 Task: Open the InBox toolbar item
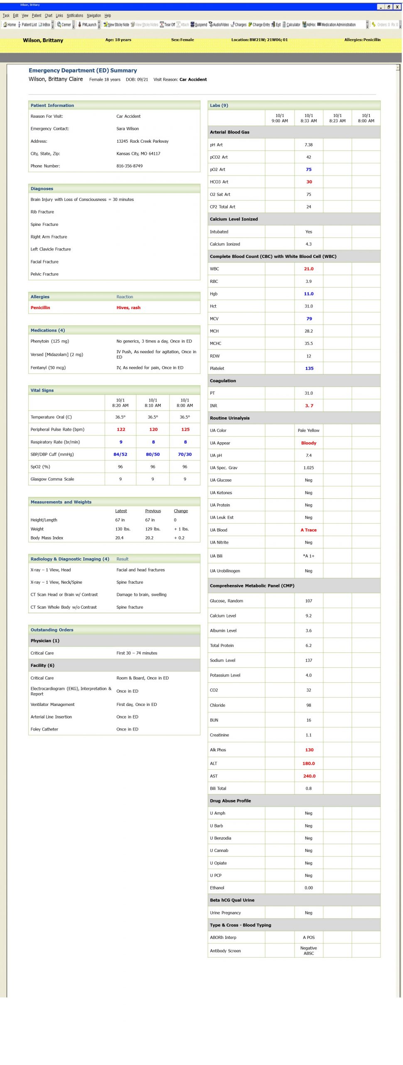pos(44,25)
